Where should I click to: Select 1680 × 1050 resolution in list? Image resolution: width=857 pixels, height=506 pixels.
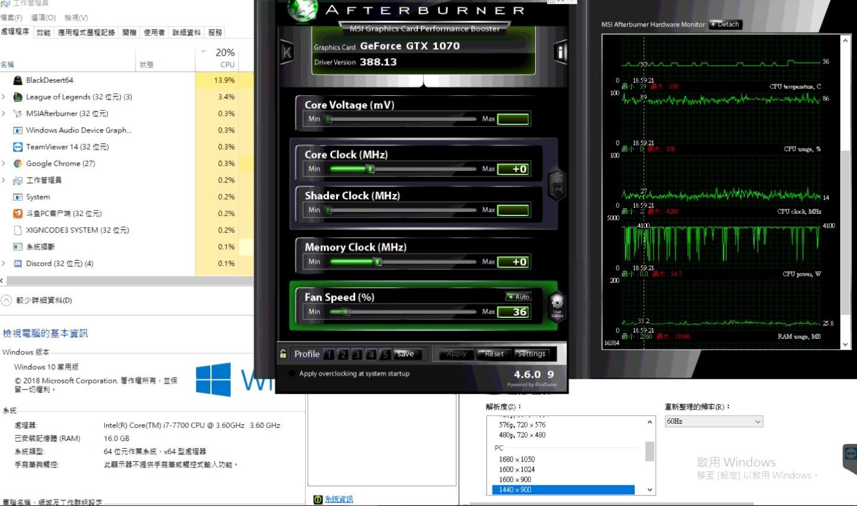point(517,459)
